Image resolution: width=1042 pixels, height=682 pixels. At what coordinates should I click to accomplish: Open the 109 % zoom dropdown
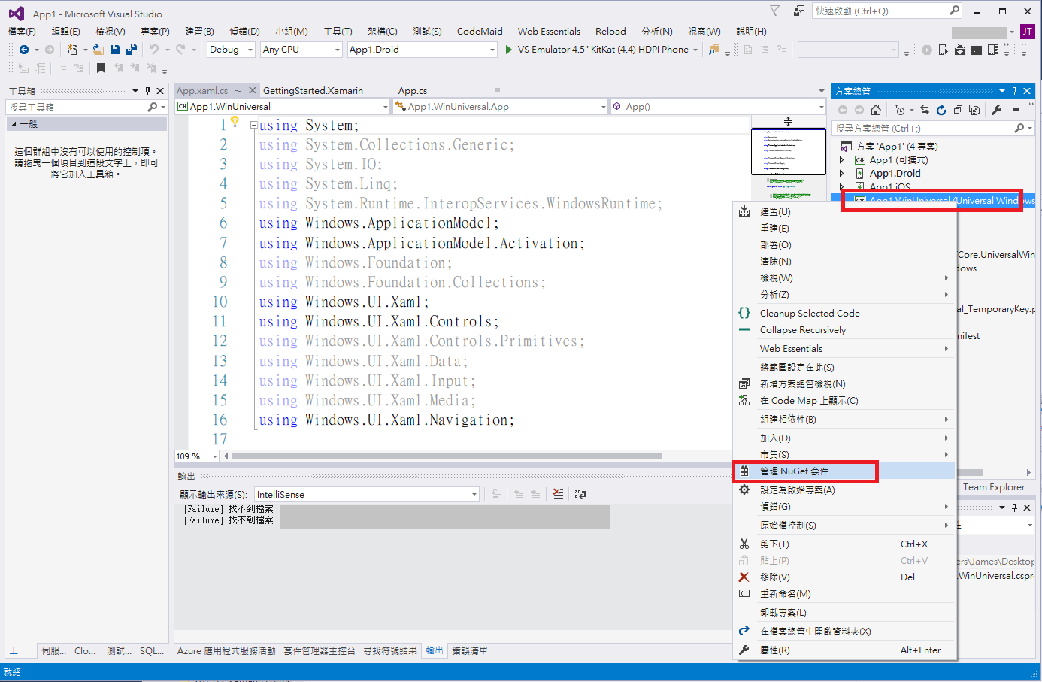(197, 456)
